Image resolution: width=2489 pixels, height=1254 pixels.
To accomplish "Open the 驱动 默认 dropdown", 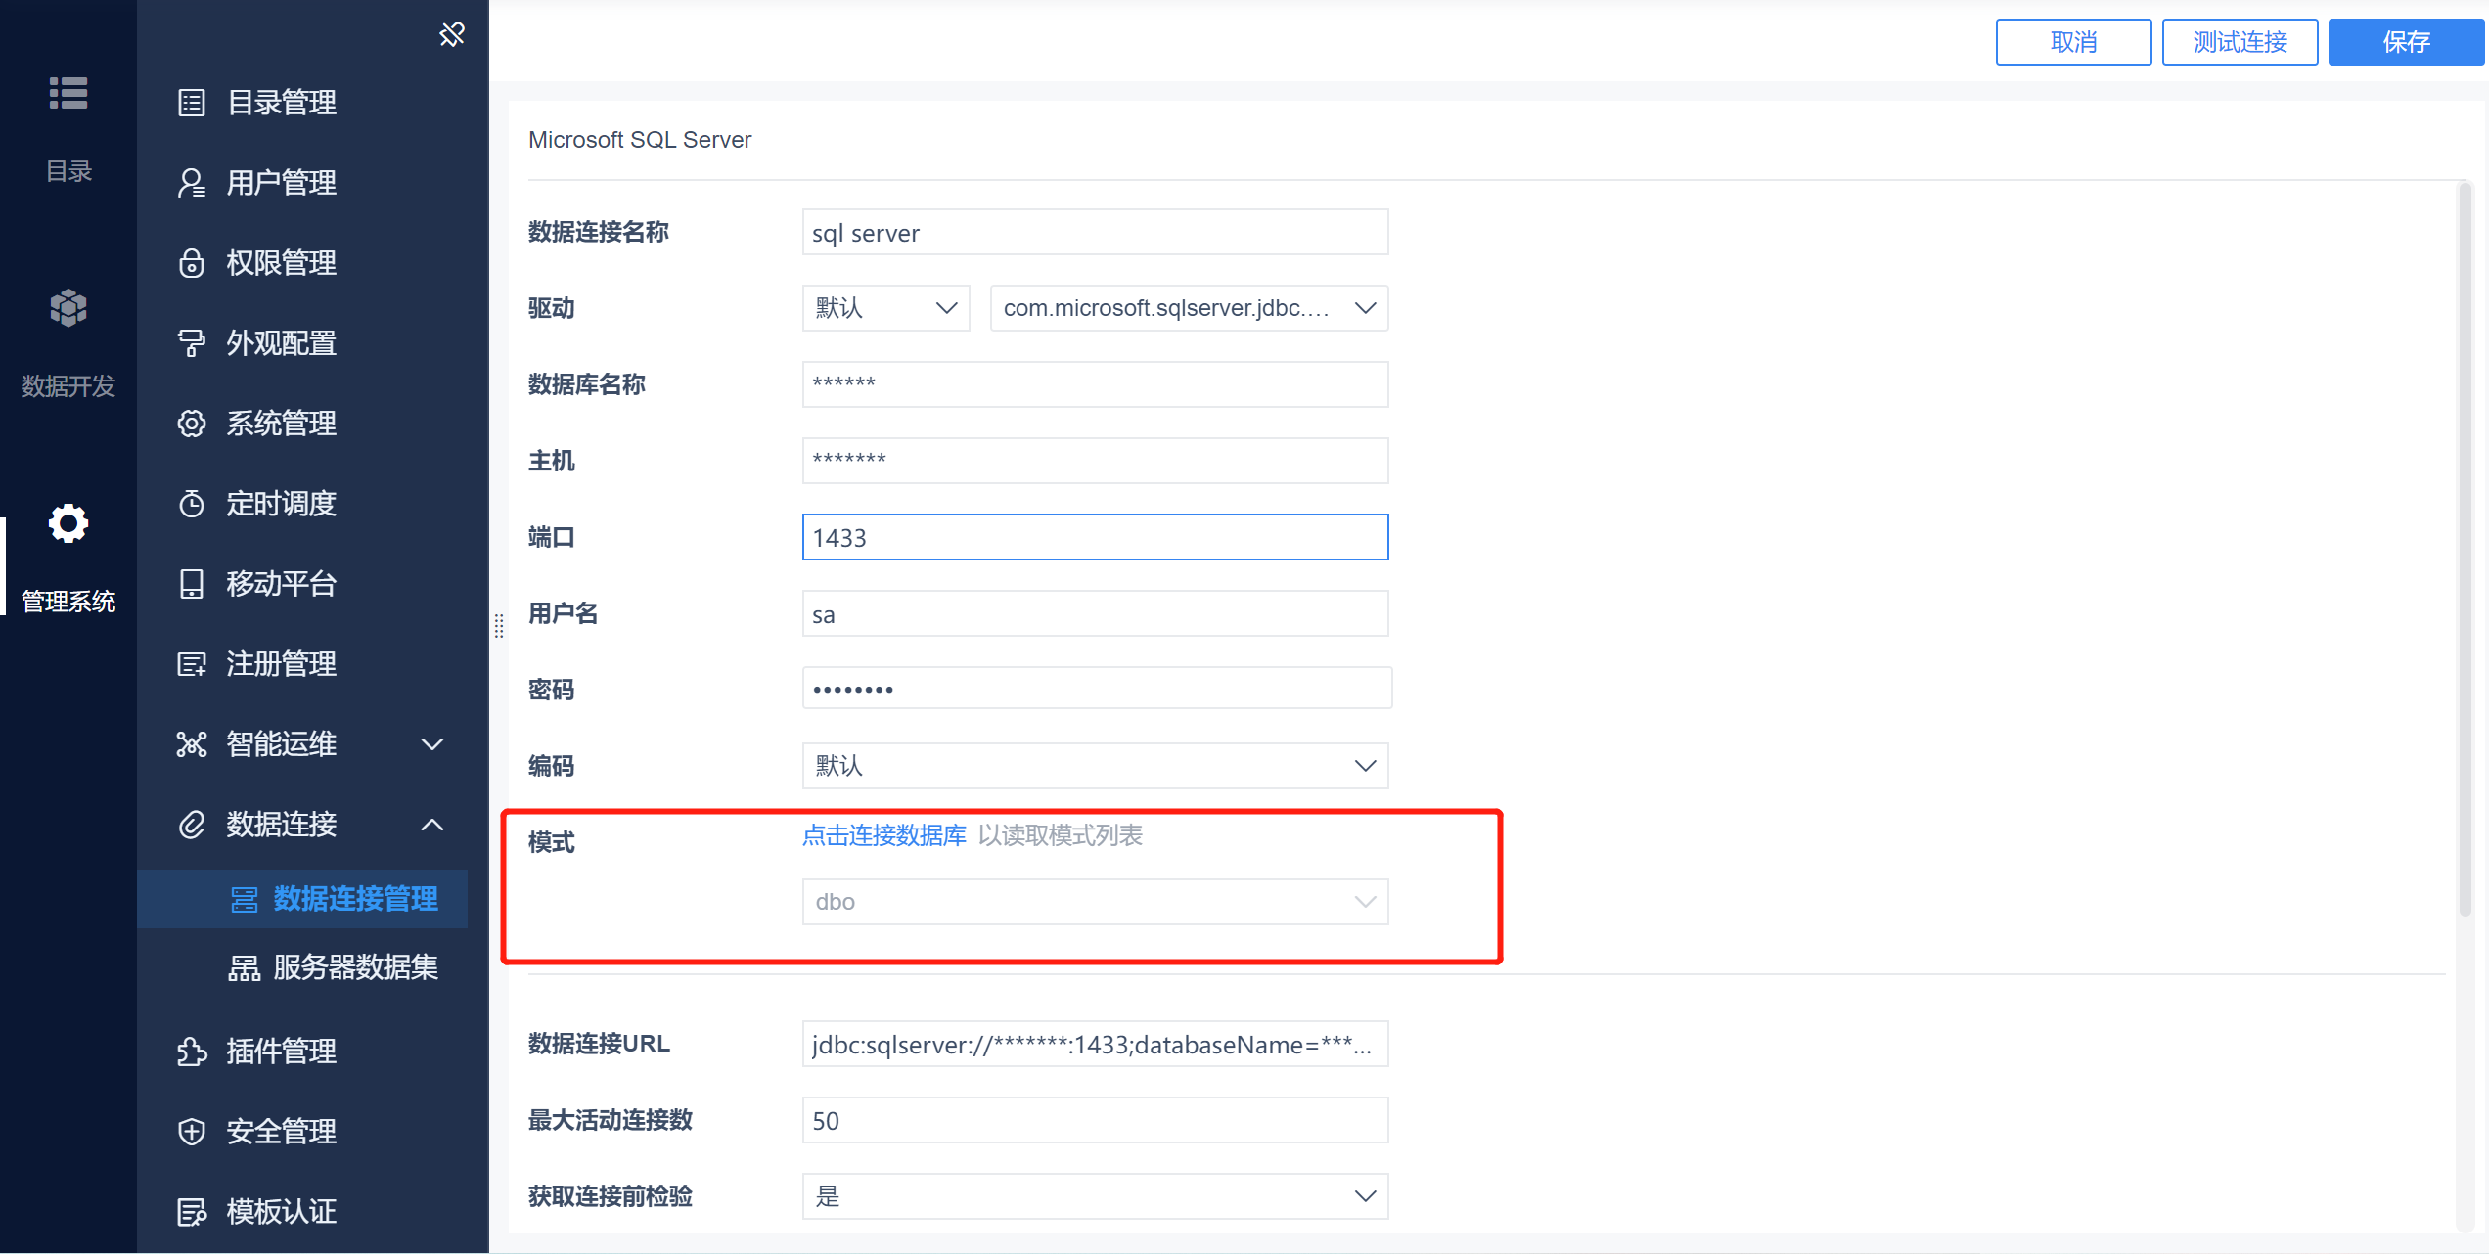I will point(885,308).
